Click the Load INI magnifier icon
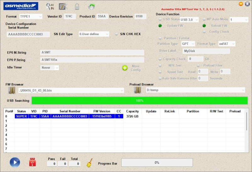The image size is (252, 172). pyautogui.click(x=50, y=7)
